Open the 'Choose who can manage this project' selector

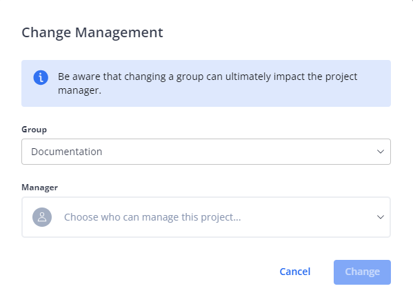[206, 217]
